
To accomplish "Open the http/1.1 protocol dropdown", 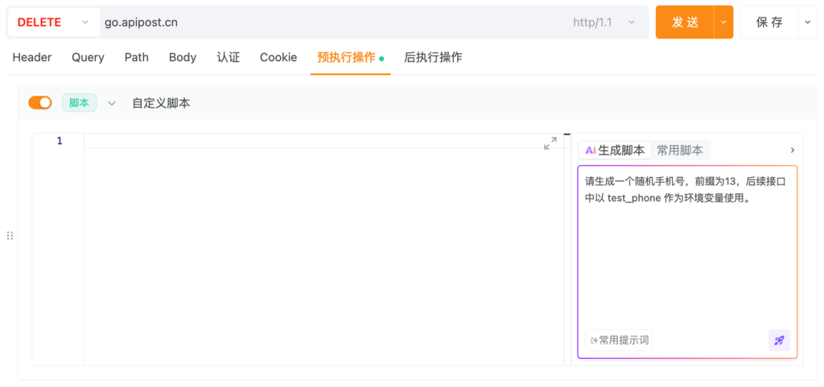I will pyautogui.click(x=604, y=22).
